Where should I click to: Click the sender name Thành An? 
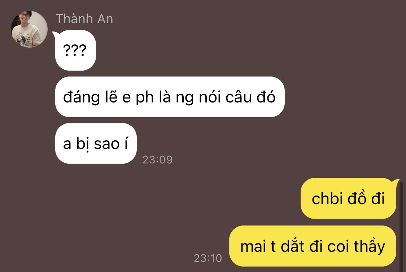[x=84, y=19]
